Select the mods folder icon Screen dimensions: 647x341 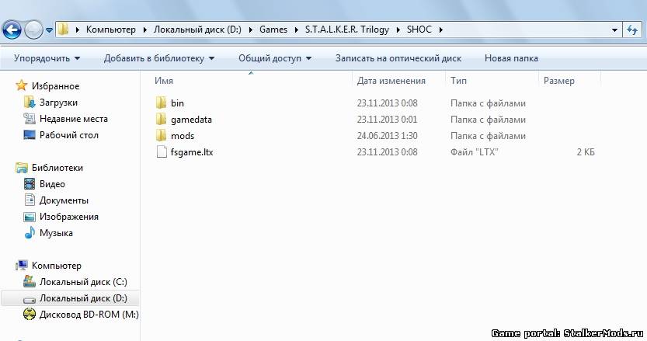click(x=162, y=136)
